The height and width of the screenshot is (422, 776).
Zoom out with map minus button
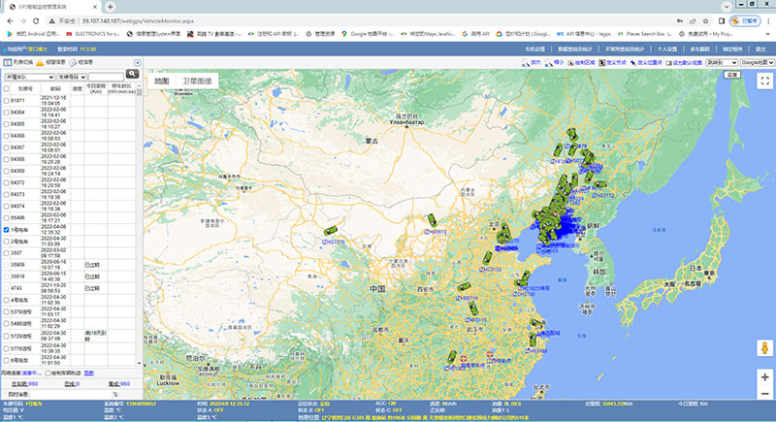(x=764, y=393)
